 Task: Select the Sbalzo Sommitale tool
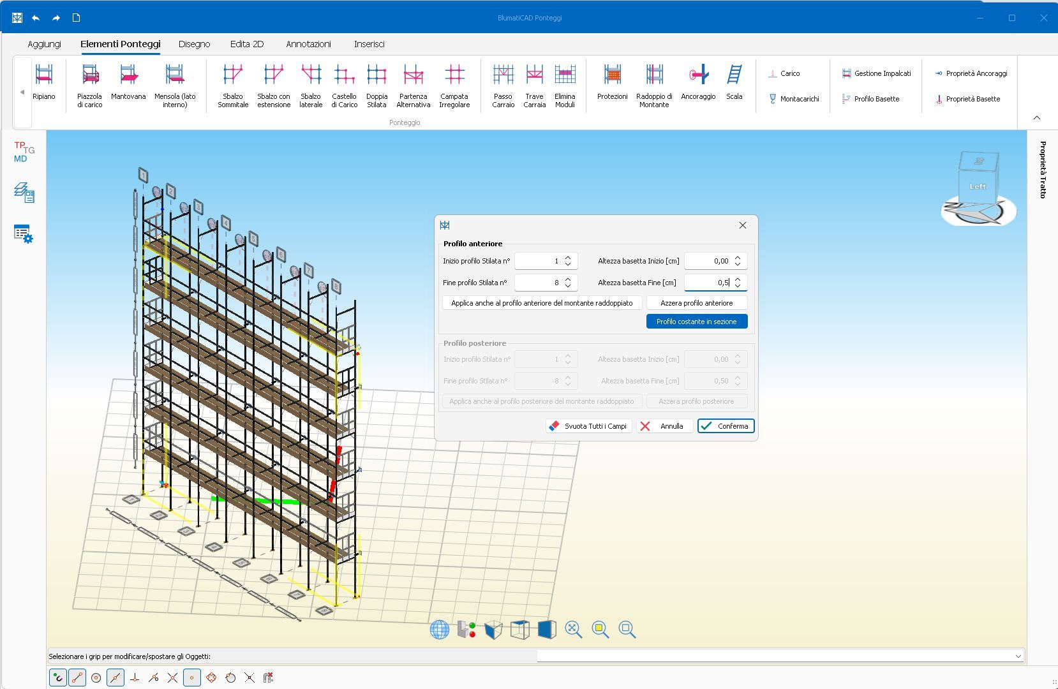pos(233,75)
